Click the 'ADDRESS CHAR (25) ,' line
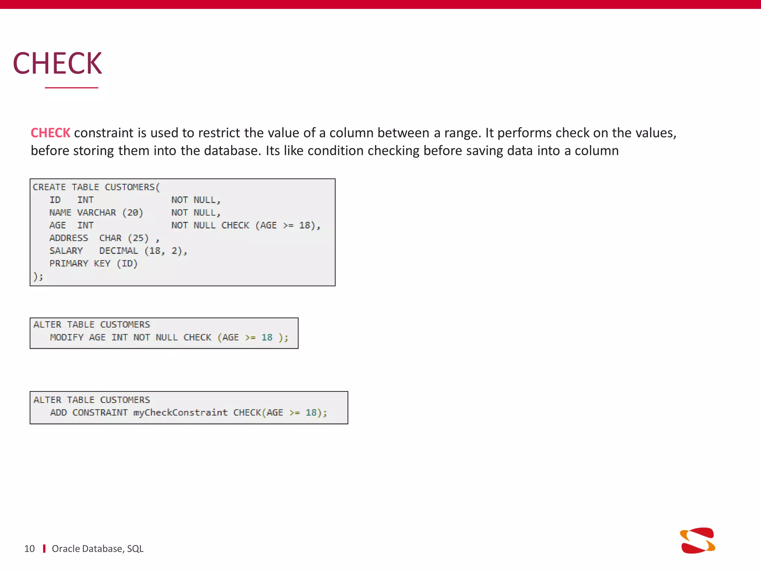 pyautogui.click(x=104, y=238)
